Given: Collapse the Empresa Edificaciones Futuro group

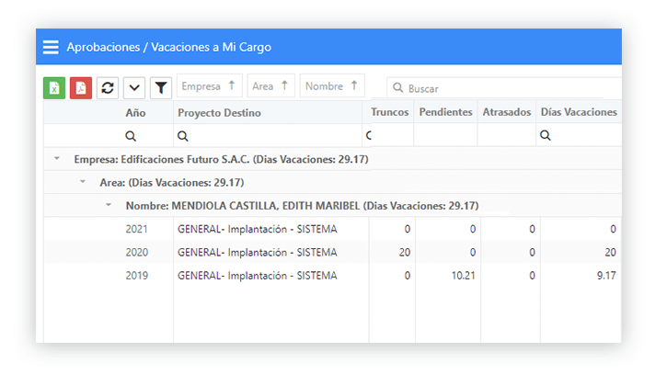Looking at the screenshot, I should click(x=56, y=159).
